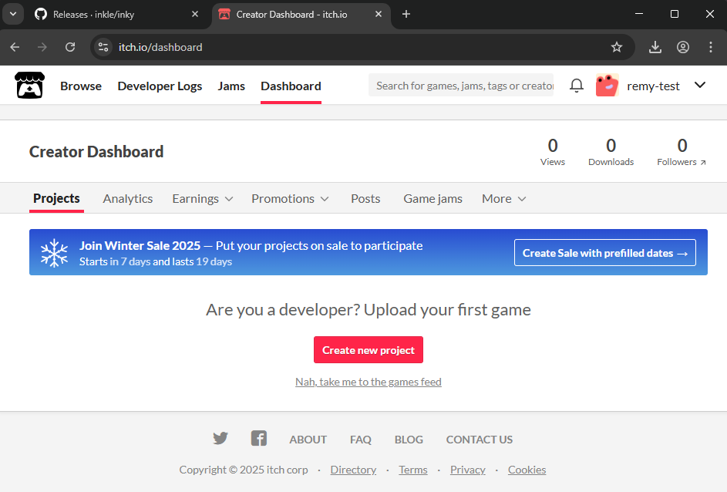
Task: Click the snowflake icon on the Winter Sale banner
Action: tap(55, 251)
